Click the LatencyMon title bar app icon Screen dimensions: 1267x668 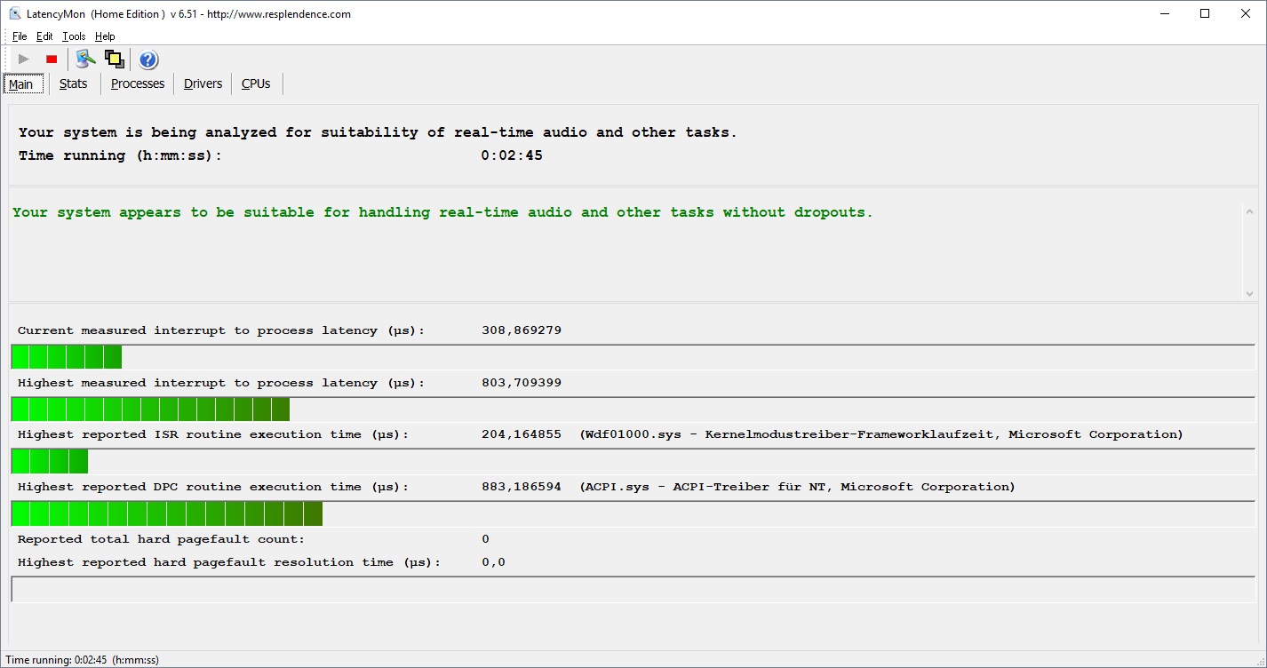click(x=15, y=13)
